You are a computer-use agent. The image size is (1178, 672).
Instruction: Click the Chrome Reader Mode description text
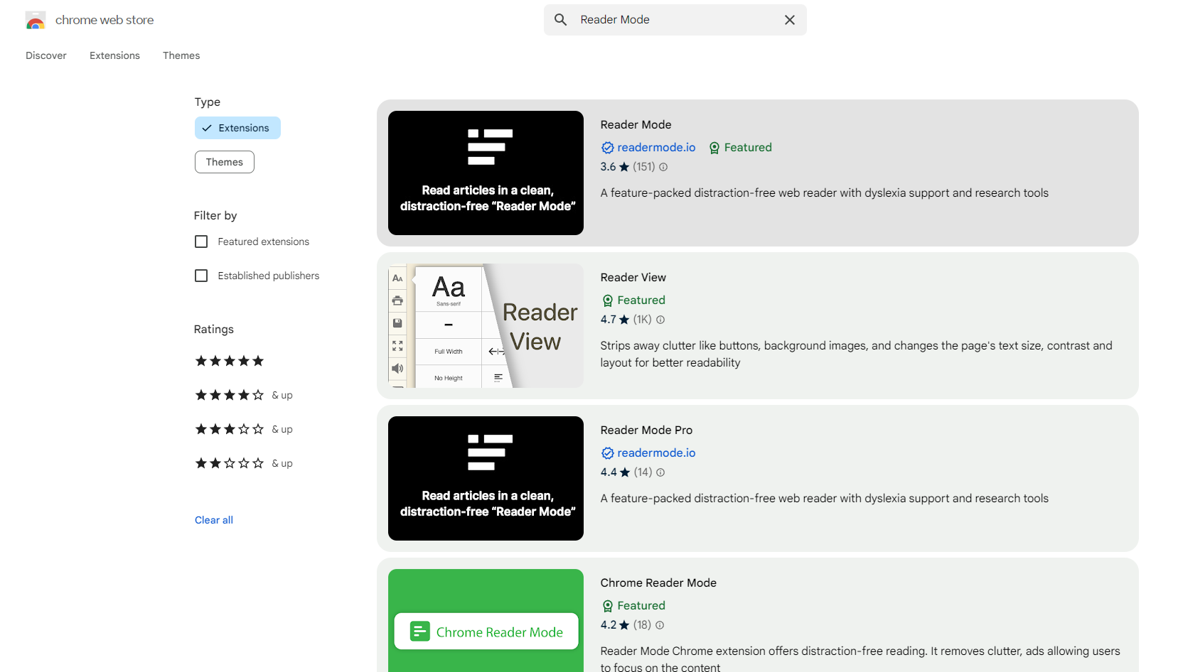tap(860, 659)
